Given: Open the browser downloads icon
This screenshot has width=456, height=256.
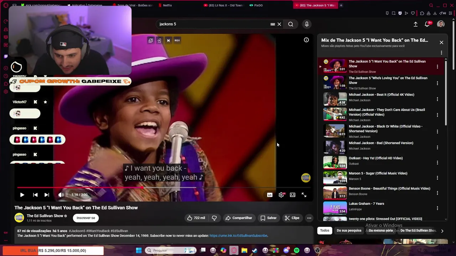Looking at the screenshot, I should pyautogui.click(x=435, y=13).
